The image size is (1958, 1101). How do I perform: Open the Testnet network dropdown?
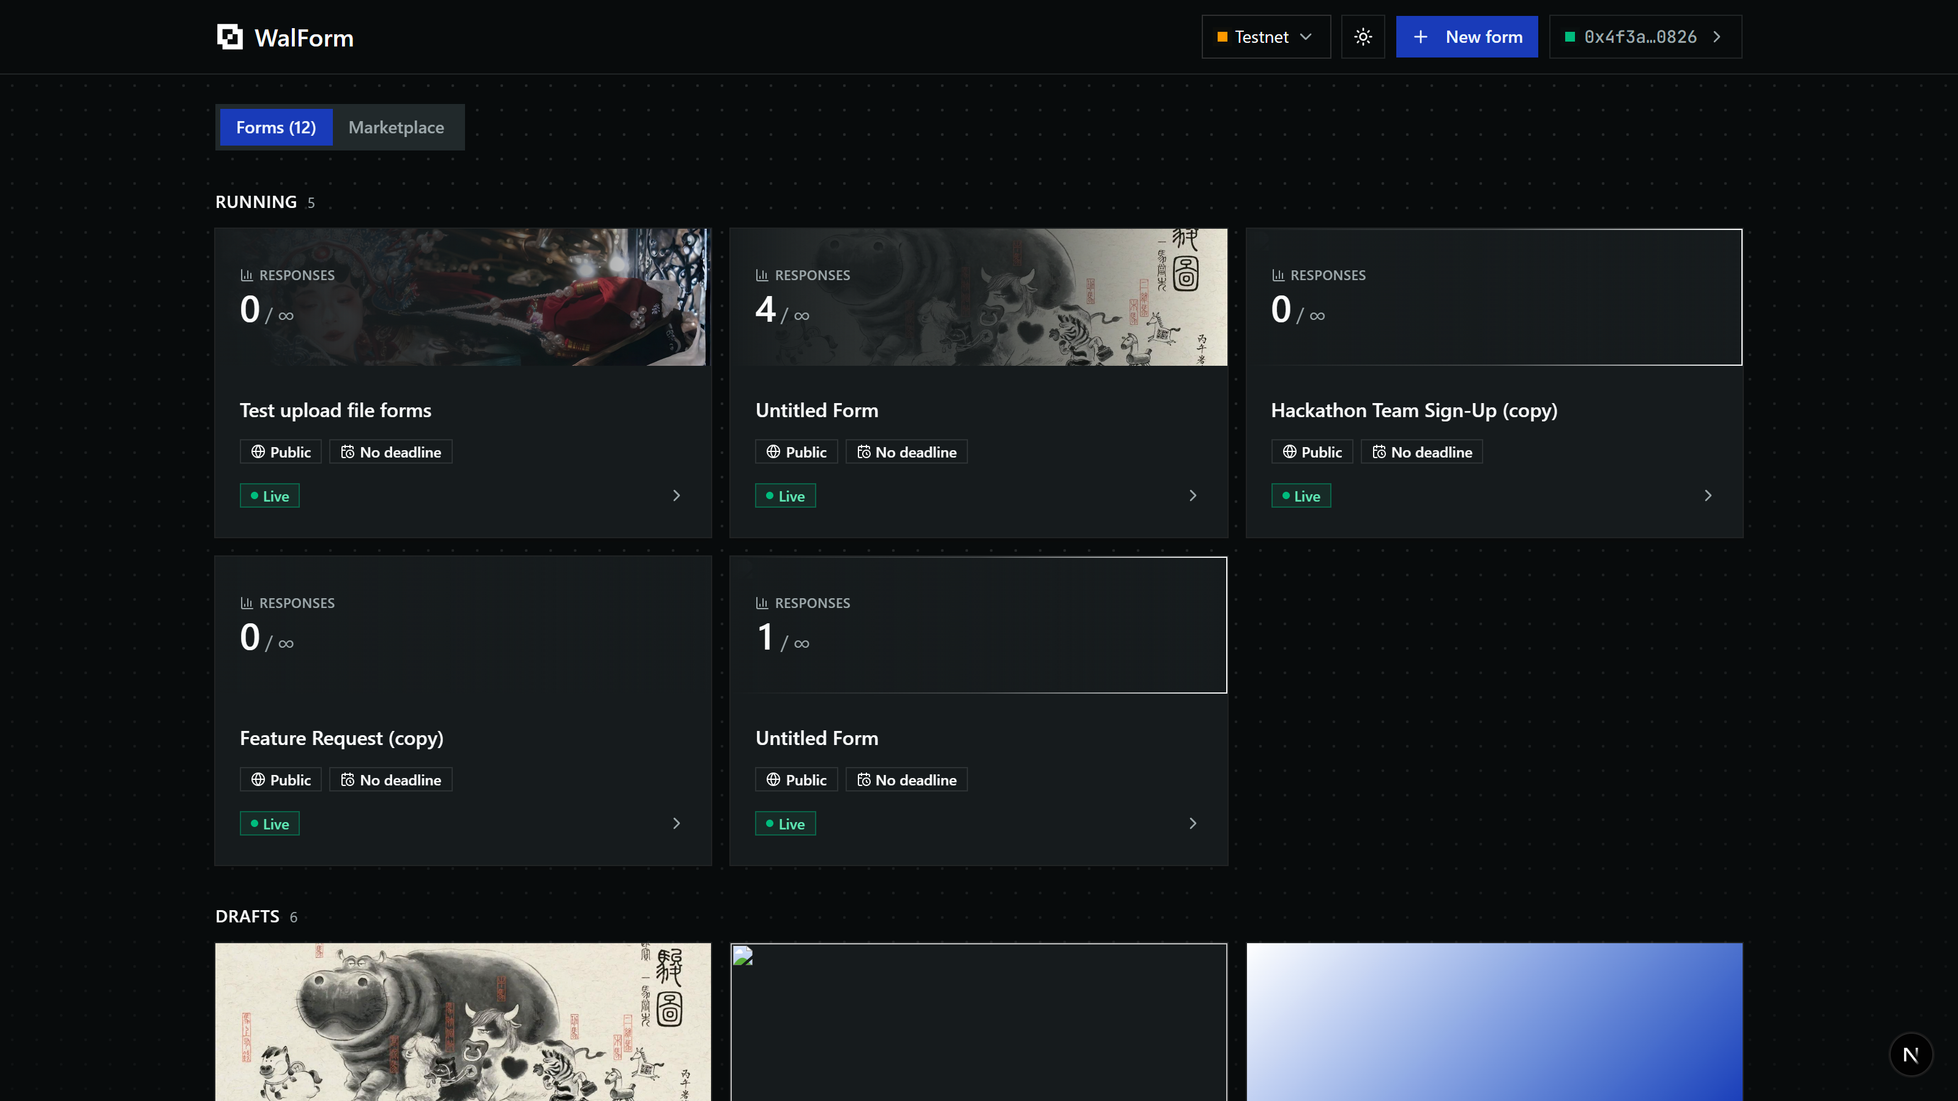(1265, 37)
